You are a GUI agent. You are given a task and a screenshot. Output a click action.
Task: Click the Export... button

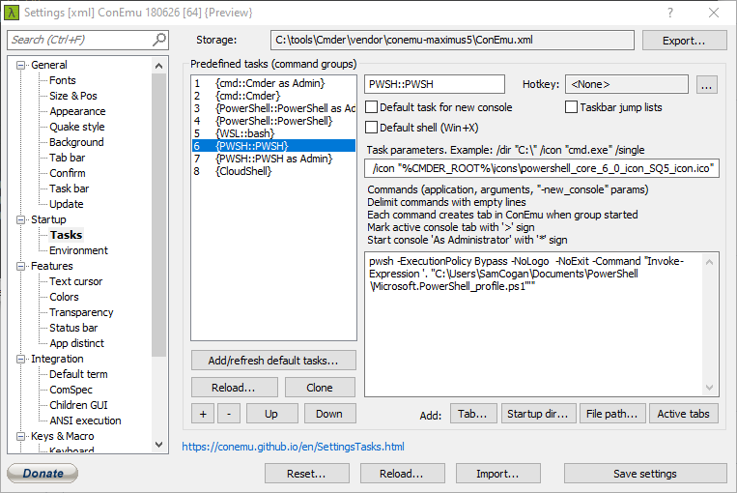[684, 41]
